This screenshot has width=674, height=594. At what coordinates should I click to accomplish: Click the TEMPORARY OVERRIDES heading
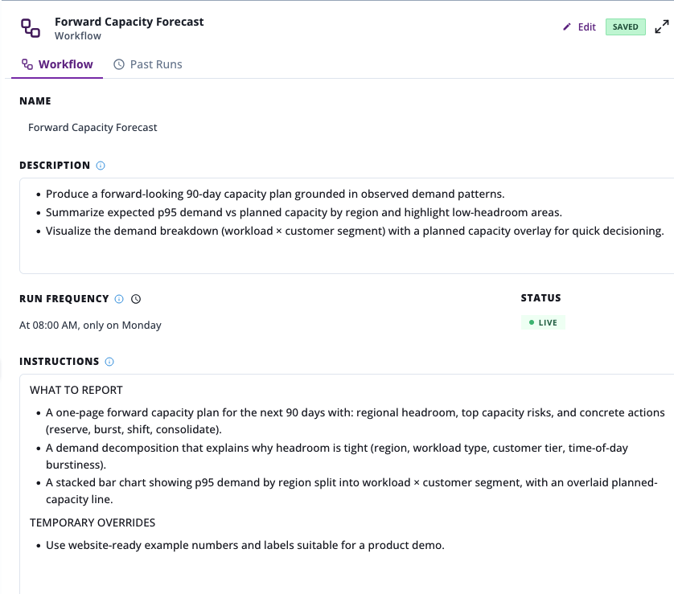(x=92, y=522)
